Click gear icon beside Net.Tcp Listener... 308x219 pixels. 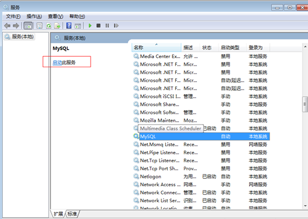pos(136,161)
